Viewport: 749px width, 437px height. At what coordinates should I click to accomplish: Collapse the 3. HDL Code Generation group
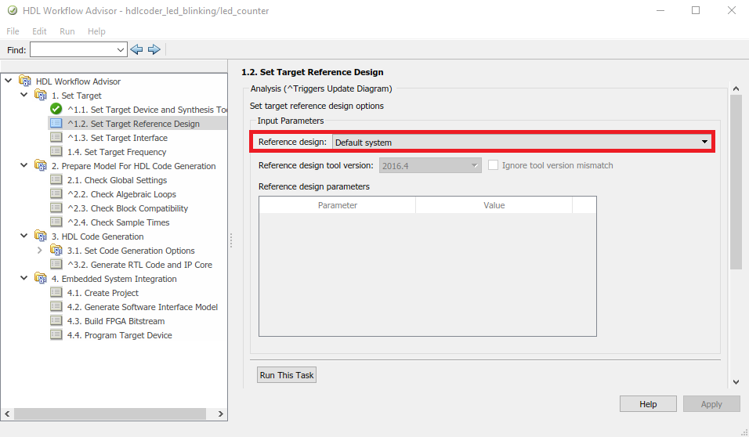[24, 236]
